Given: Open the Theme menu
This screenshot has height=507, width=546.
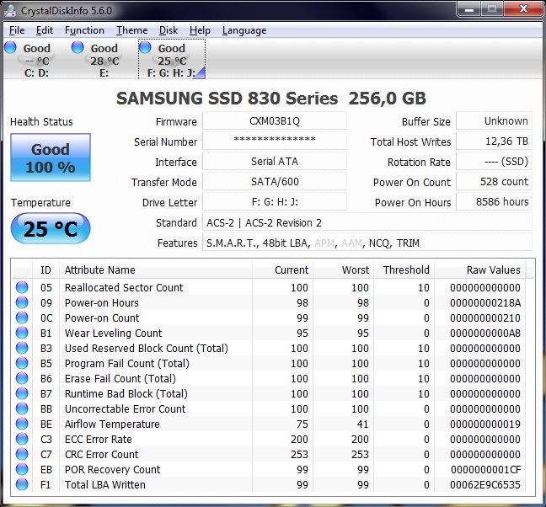Looking at the screenshot, I should 131,30.
